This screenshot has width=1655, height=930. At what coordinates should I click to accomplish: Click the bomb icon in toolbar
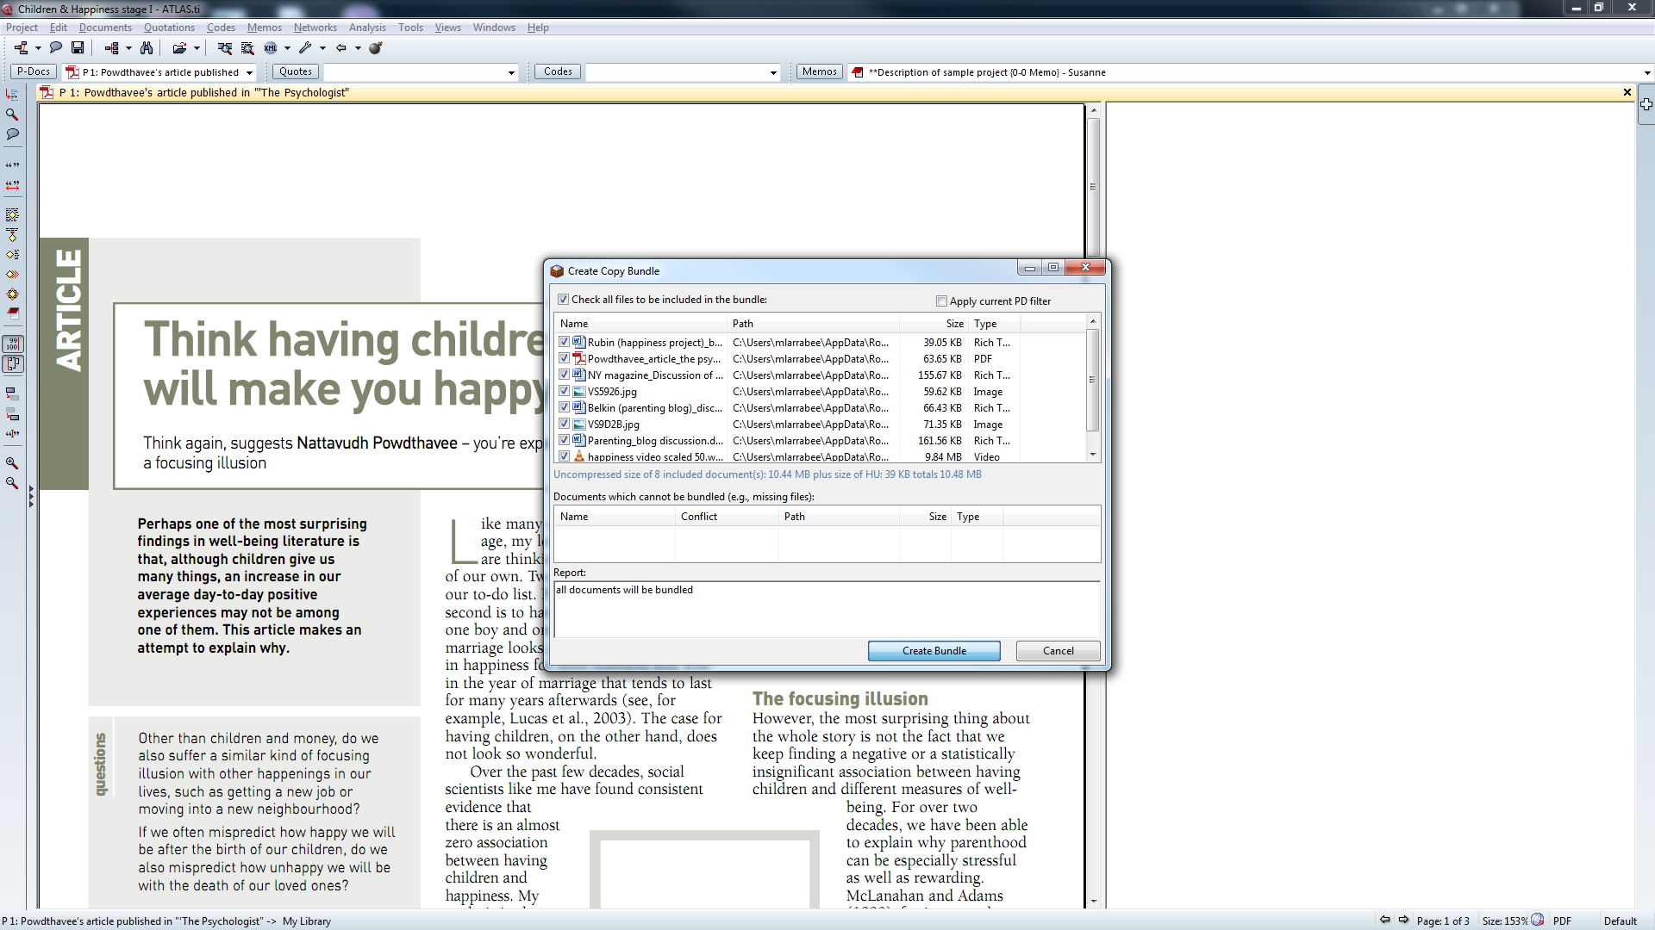coord(376,48)
